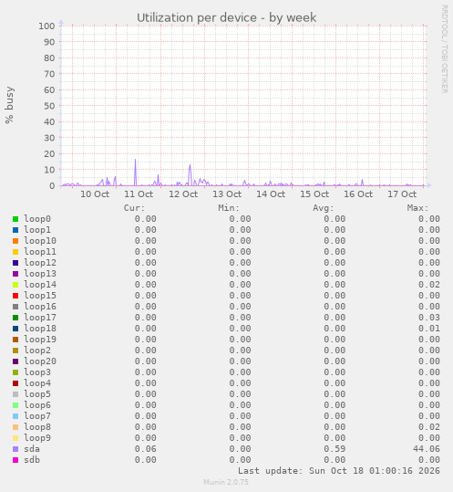Click the loop14 Max value 0.02
This screenshot has height=492, width=453.
pyautogui.click(x=429, y=285)
